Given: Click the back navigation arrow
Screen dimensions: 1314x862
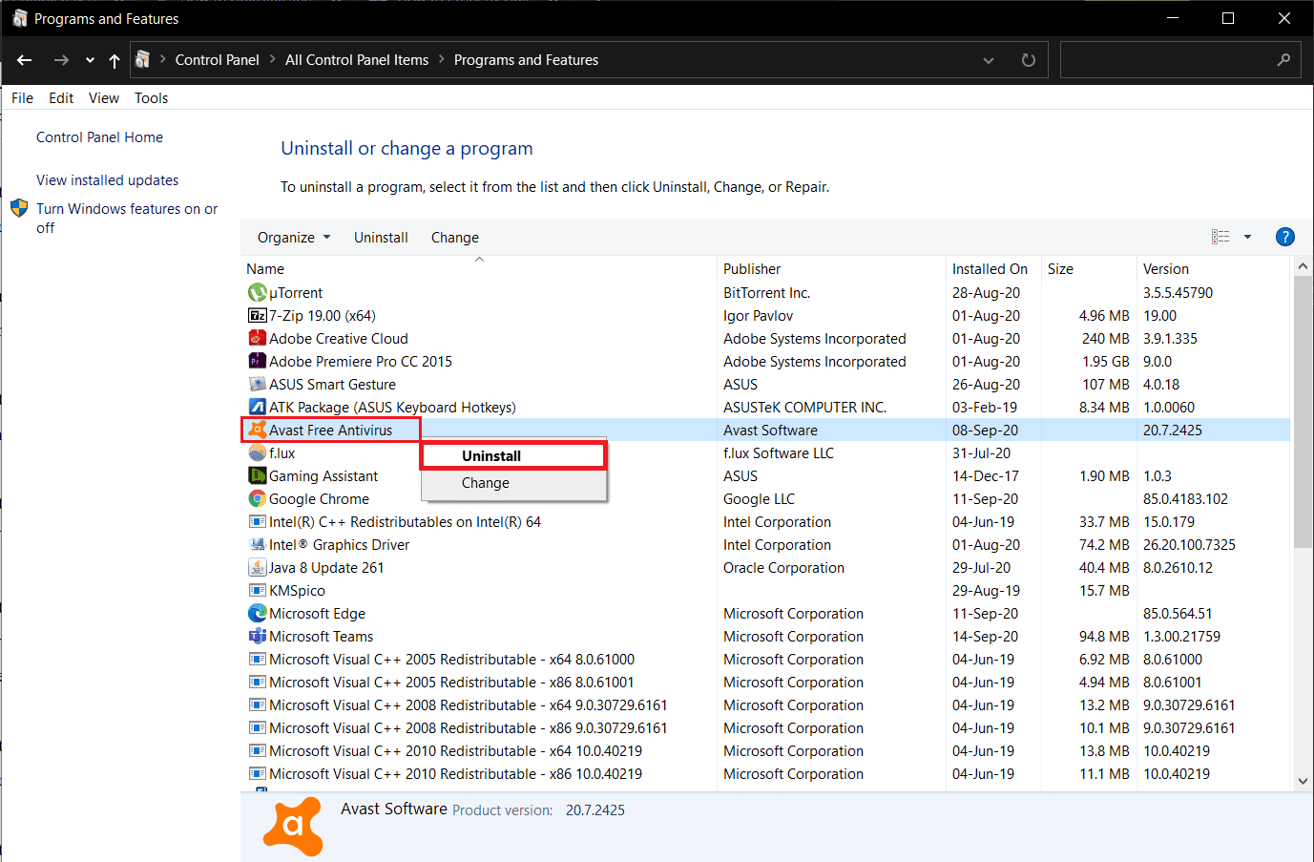Looking at the screenshot, I should click(24, 59).
